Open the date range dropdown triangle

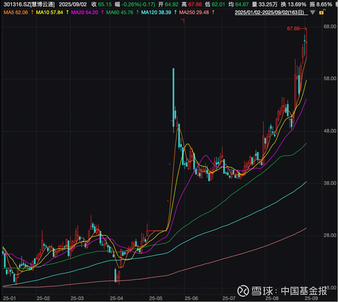click(x=312, y=13)
